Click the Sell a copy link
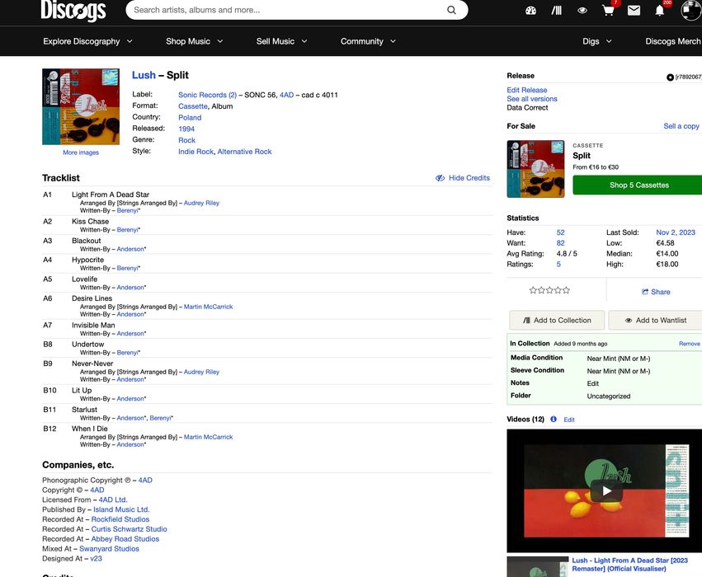This screenshot has height=577, width=702. coord(681,126)
